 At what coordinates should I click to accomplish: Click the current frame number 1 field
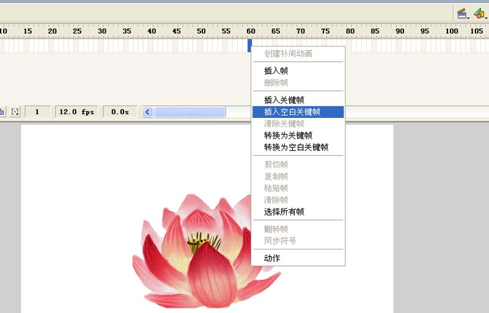(37, 112)
